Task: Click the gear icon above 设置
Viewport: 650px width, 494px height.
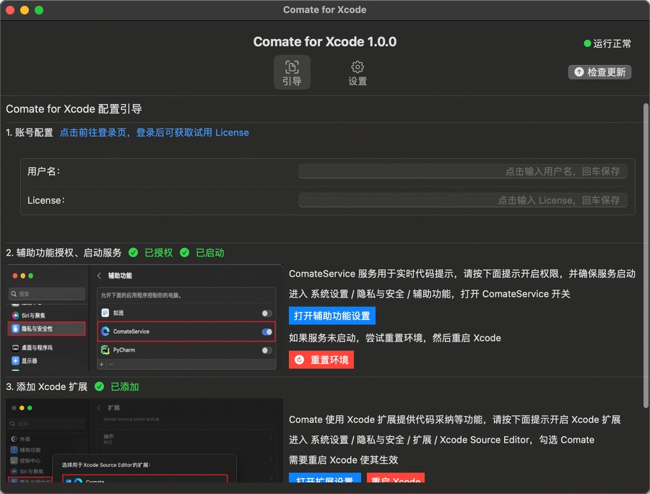Action: [x=357, y=66]
